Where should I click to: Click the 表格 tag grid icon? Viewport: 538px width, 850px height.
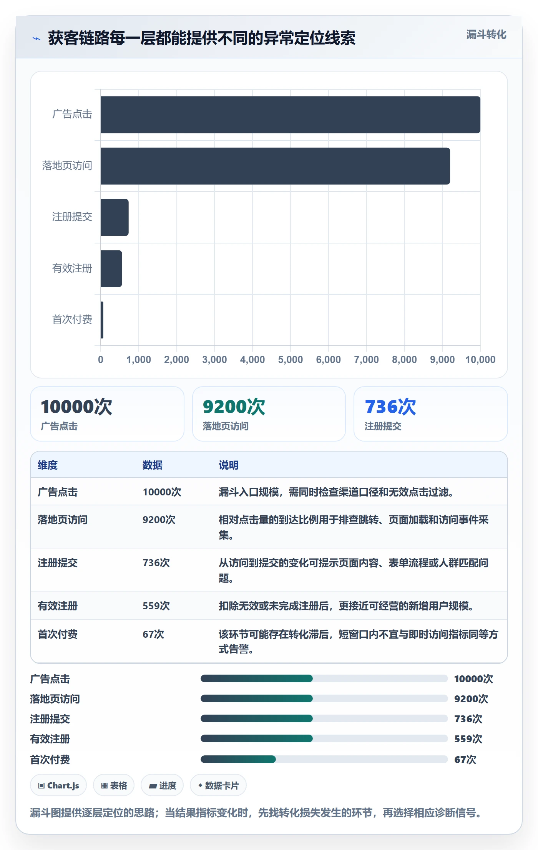pyautogui.click(x=104, y=786)
